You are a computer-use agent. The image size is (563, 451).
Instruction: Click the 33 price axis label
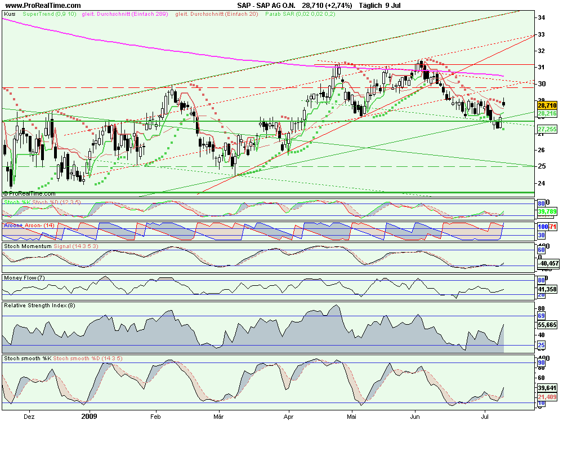tap(542, 34)
